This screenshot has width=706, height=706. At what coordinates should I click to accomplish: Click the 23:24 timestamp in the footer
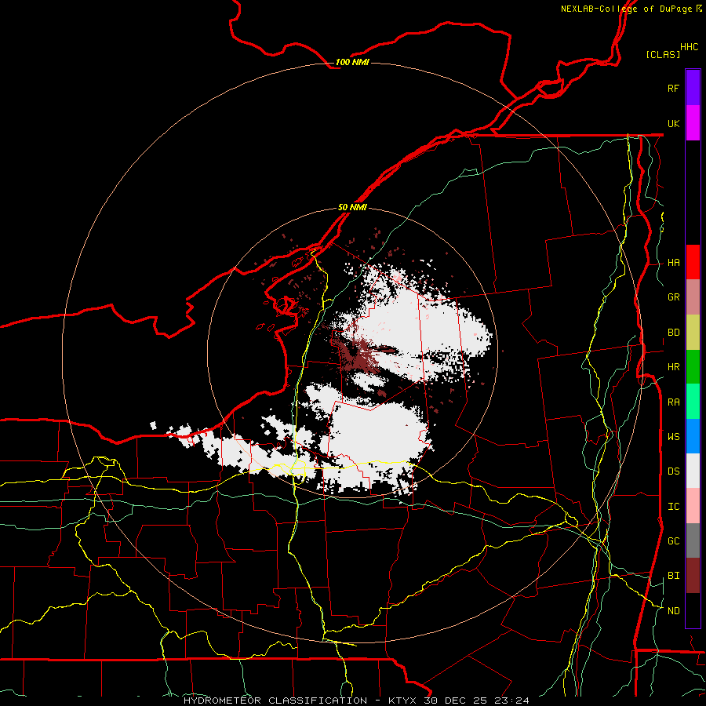511,701
